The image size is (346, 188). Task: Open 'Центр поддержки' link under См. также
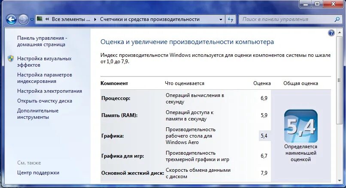click(38, 173)
